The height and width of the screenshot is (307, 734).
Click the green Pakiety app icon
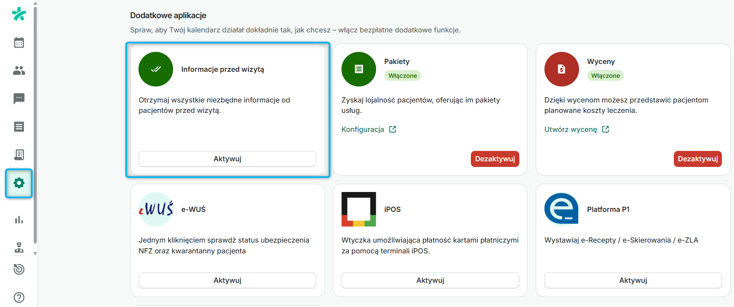click(x=359, y=69)
